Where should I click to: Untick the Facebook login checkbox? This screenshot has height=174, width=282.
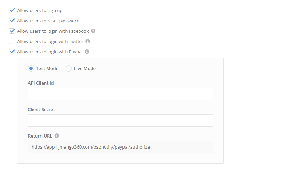tap(12, 31)
